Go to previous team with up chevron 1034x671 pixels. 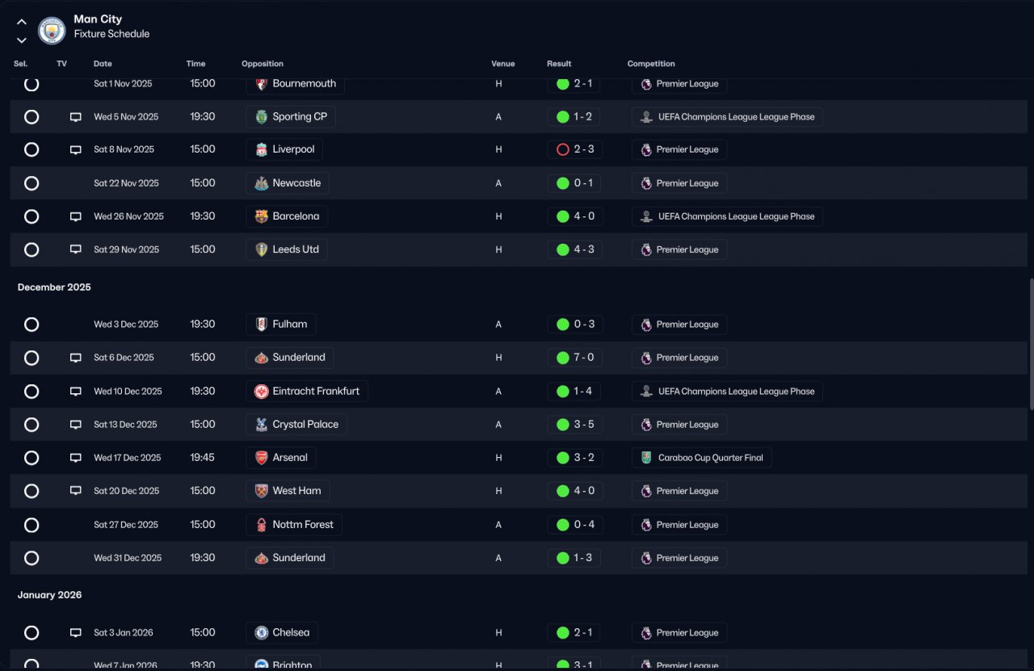[x=22, y=22]
